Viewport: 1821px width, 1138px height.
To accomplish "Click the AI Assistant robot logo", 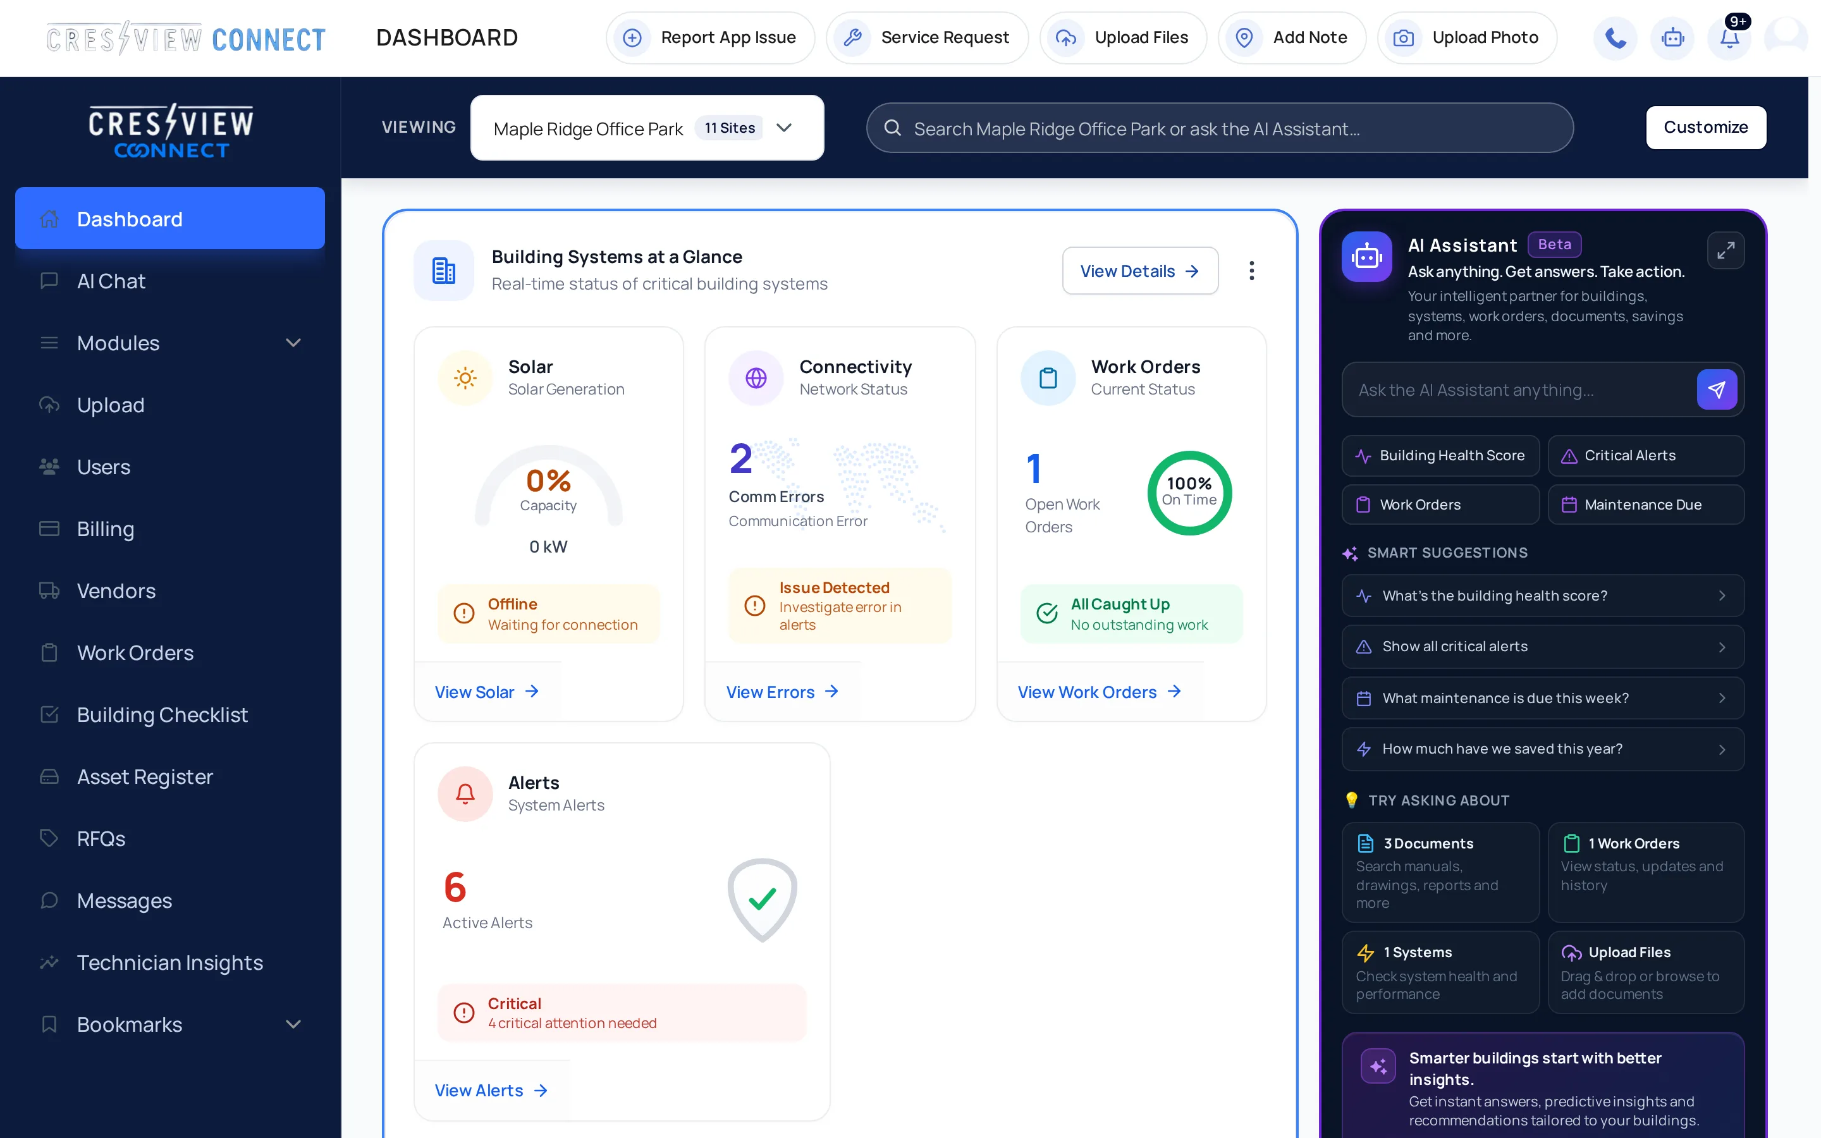I will 1366,257.
